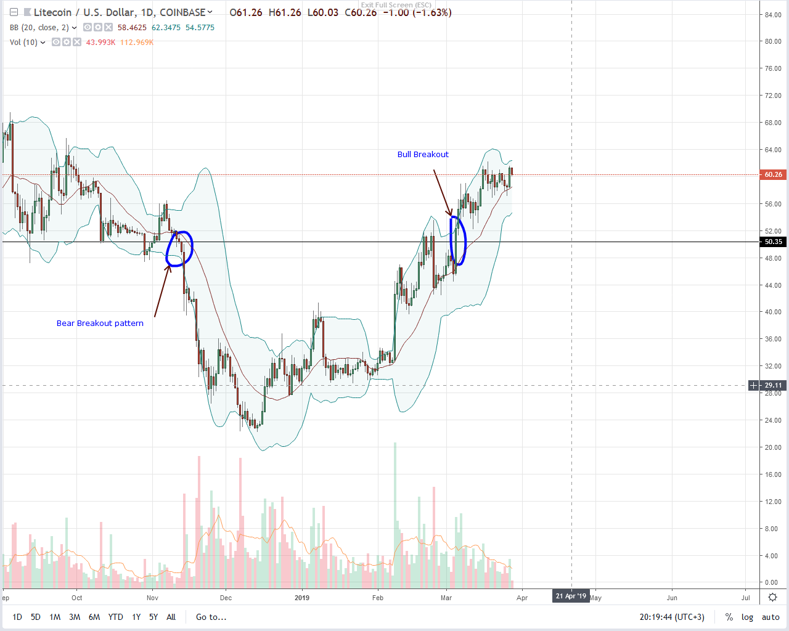Click the plus icon at 29.11 crosshair
The width and height of the screenshot is (789, 631).
click(754, 386)
